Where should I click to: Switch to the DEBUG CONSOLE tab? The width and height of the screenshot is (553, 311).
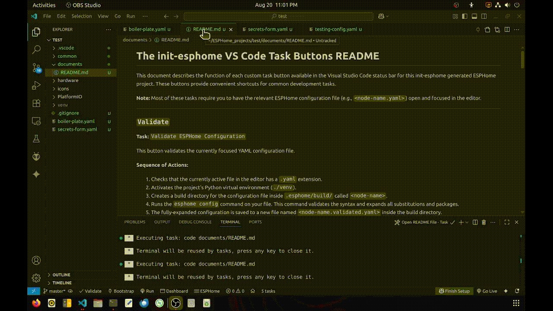point(195,222)
